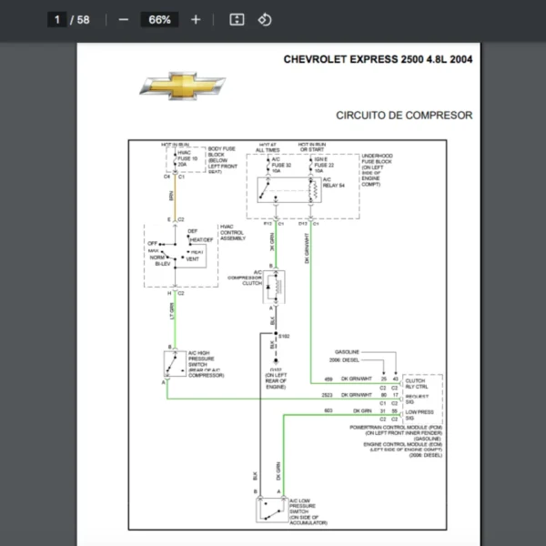
Task: Click the A/C low pressure switch symbol
Action: [x=270, y=509]
